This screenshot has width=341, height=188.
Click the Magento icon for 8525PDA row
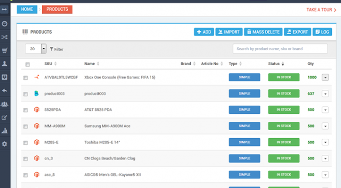(37, 110)
